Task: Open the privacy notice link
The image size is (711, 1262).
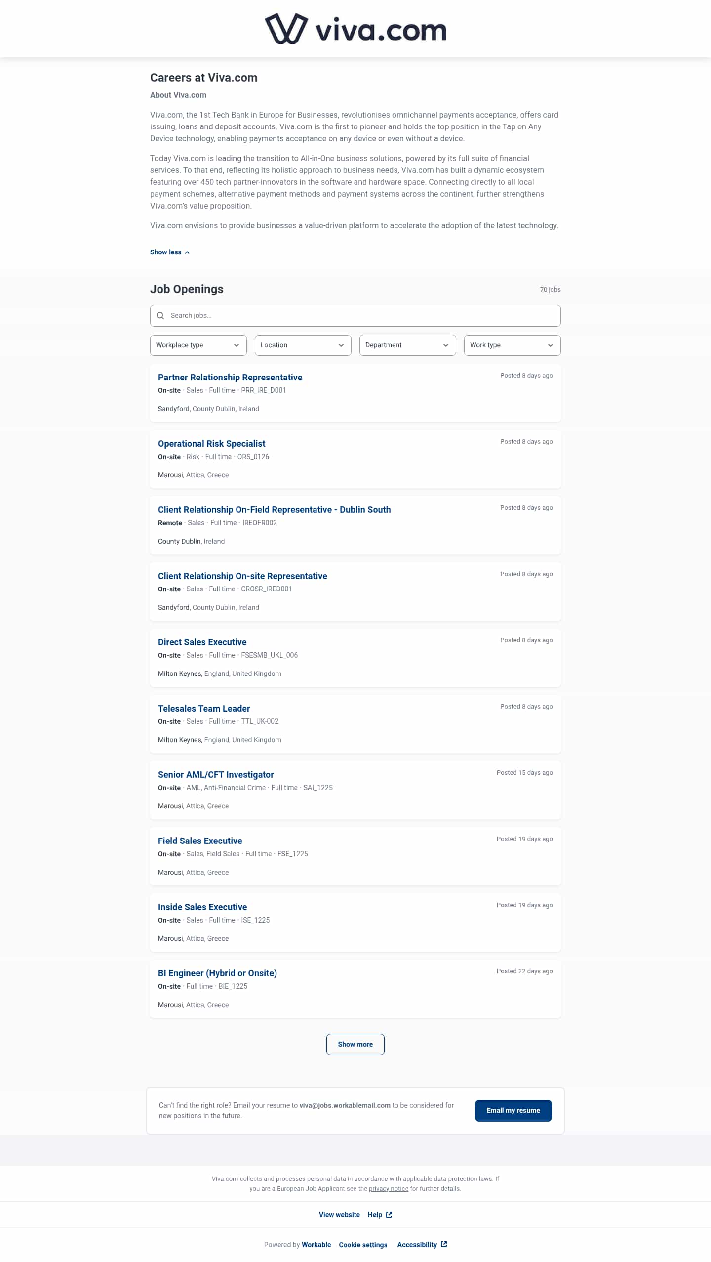Action: point(389,1188)
